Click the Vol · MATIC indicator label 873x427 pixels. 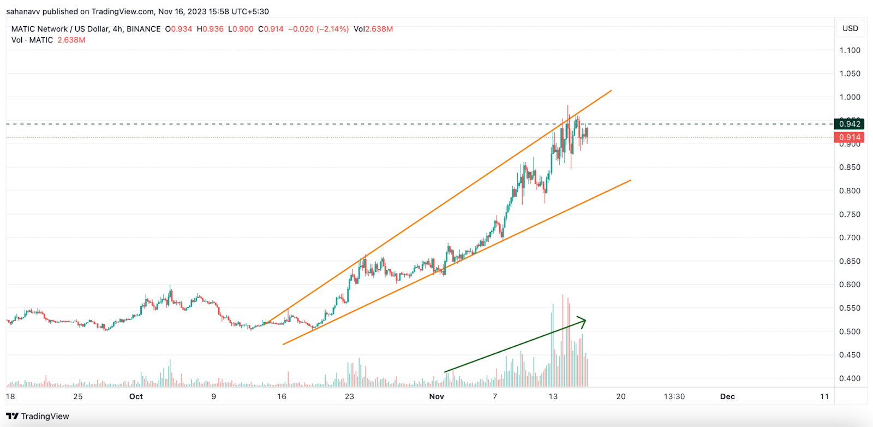[x=32, y=40]
